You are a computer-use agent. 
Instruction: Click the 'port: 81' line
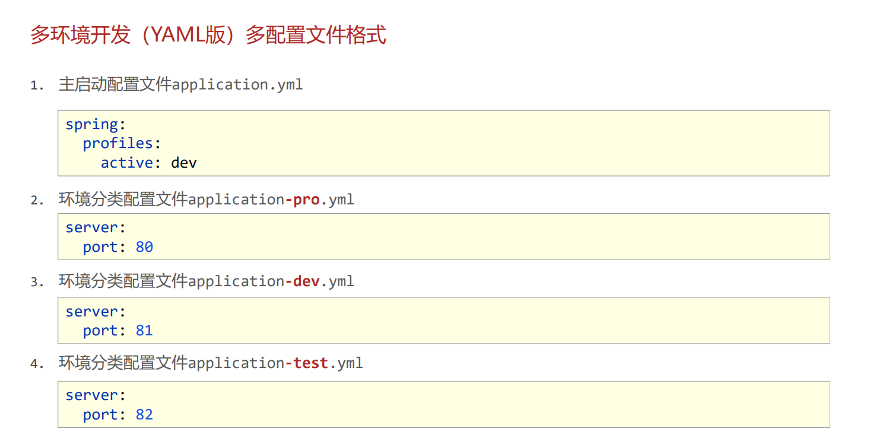[x=118, y=331]
